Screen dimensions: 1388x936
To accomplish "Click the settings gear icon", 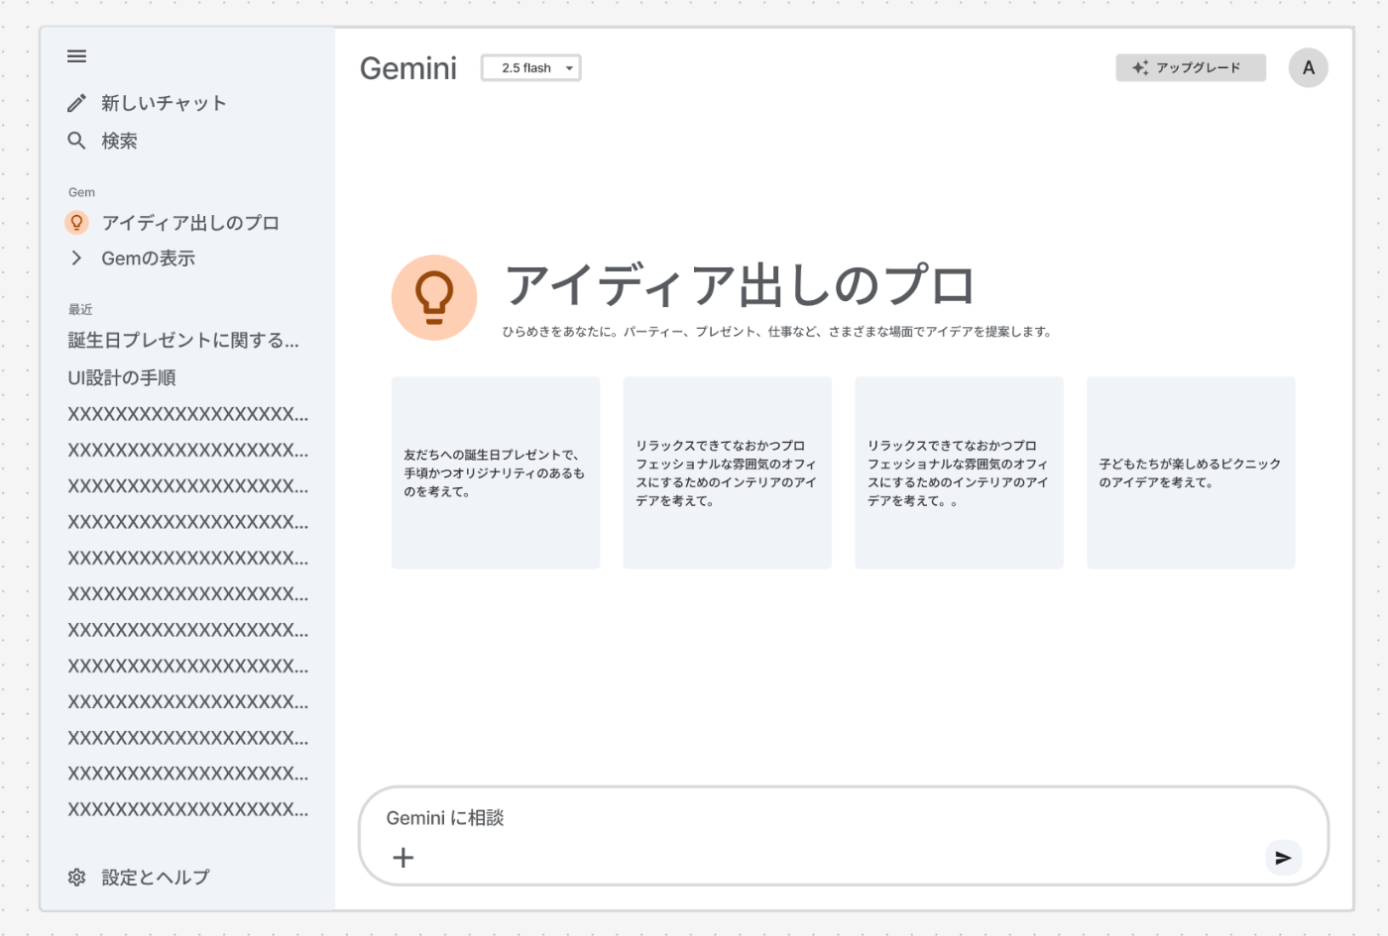I will pos(76,878).
